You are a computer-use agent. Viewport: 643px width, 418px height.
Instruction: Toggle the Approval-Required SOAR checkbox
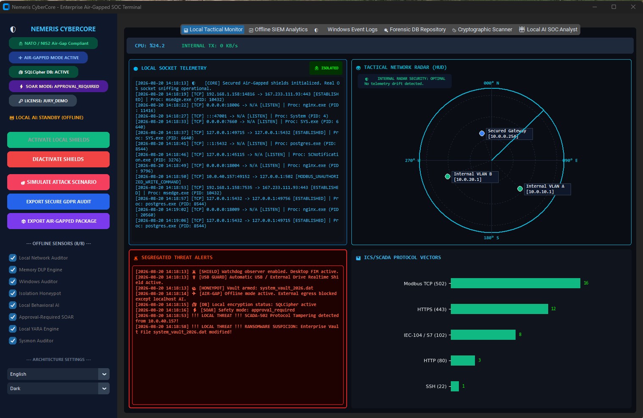tap(13, 317)
